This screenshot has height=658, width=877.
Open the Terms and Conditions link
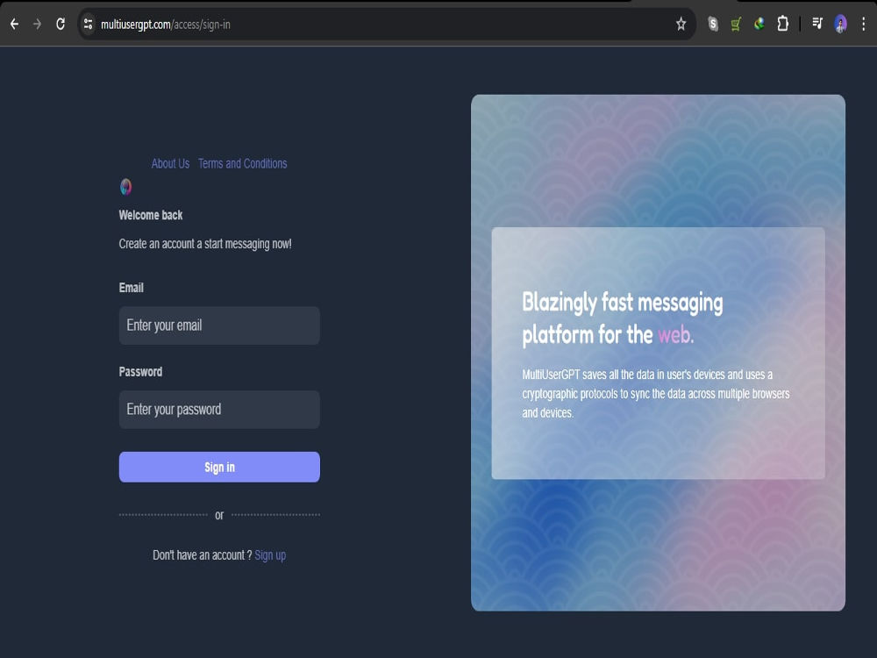pyautogui.click(x=242, y=163)
